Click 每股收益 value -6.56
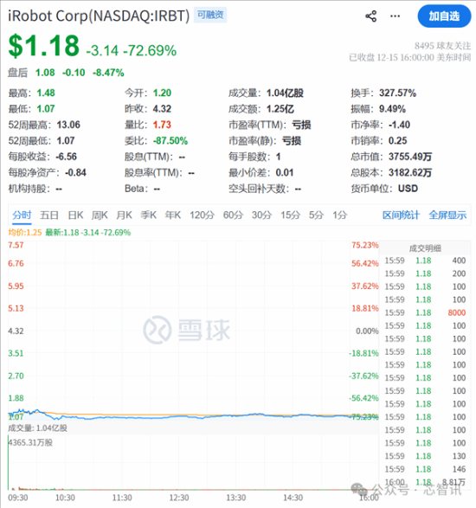The image size is (476, 508). click(x=66, y=157)
